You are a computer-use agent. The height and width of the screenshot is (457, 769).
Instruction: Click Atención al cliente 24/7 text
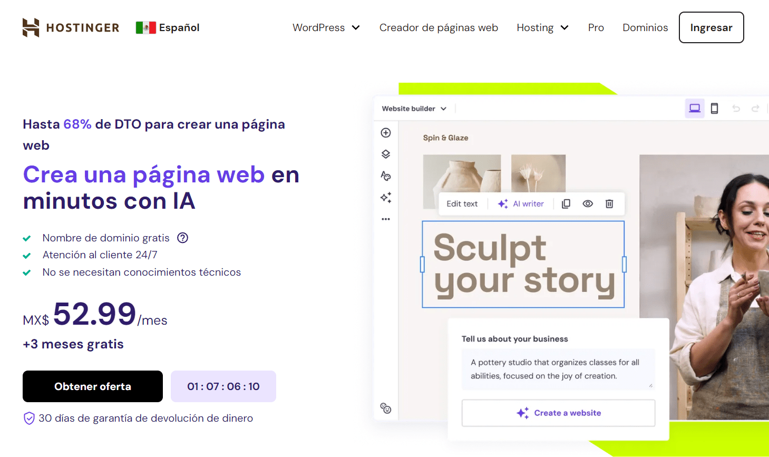(100, 255)
